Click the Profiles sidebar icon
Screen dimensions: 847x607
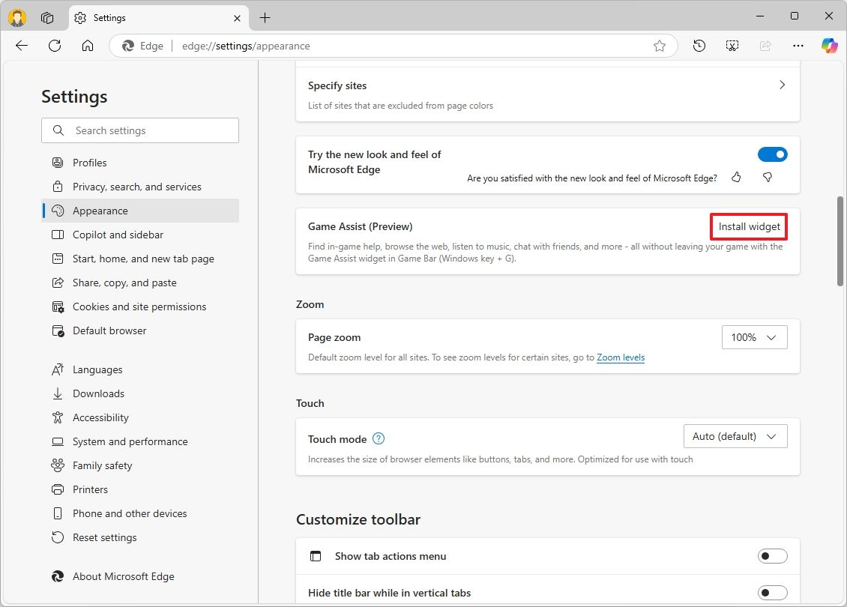[58, 163]
